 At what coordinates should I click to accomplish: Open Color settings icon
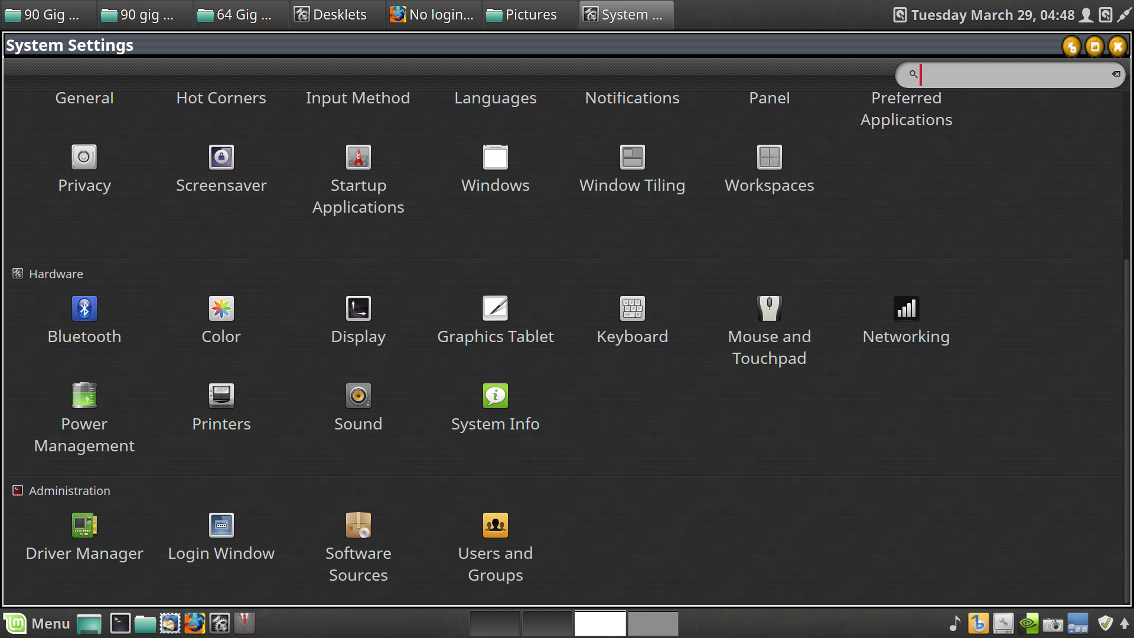[x=221, y=308]
